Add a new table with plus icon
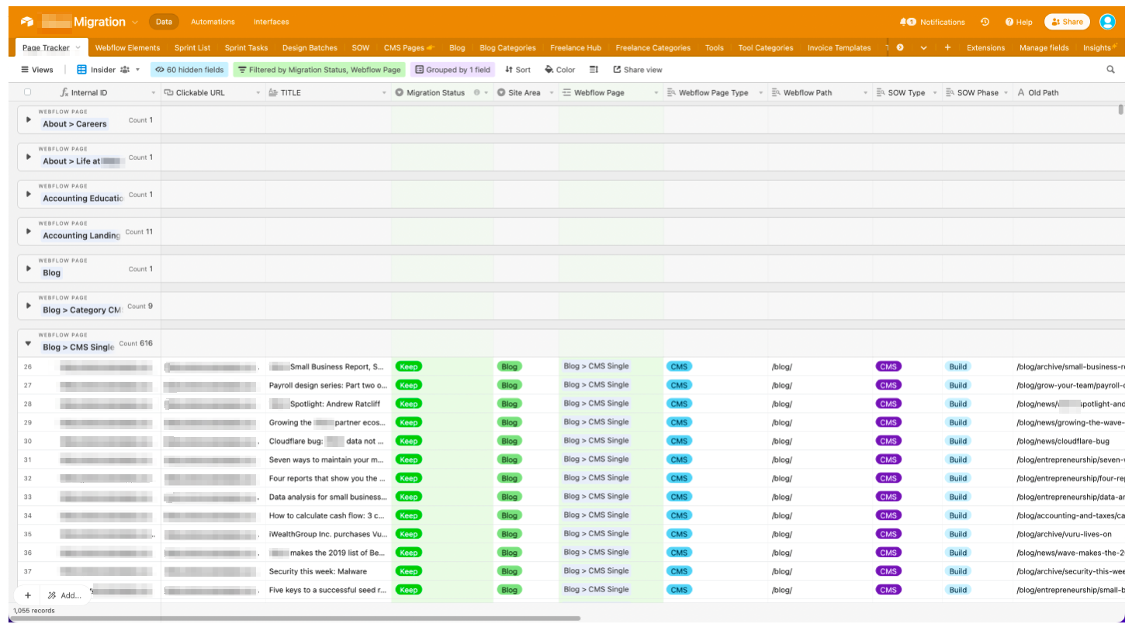 (947, 47)
